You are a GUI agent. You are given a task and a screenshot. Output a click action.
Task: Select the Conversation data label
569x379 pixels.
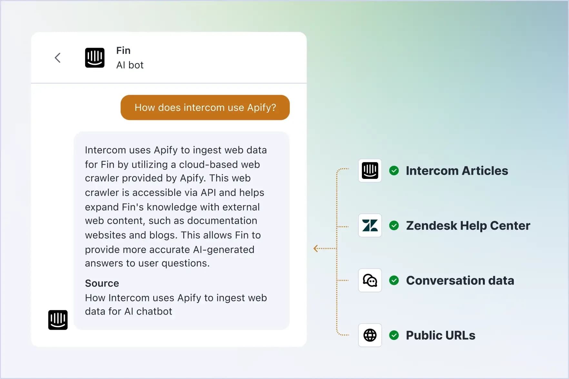(460, 280)
